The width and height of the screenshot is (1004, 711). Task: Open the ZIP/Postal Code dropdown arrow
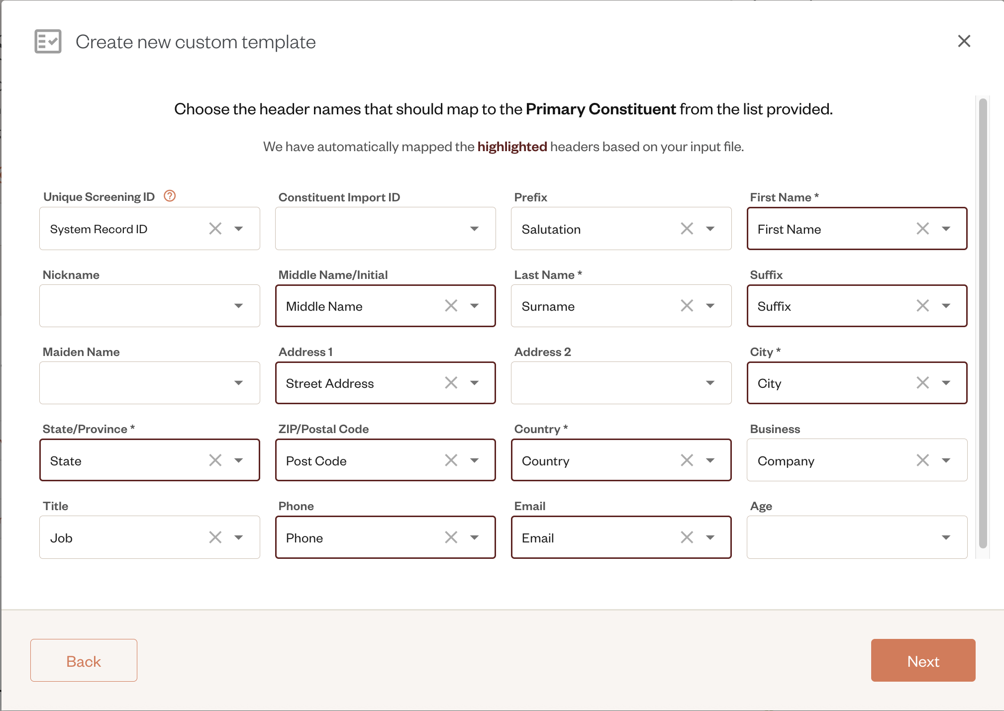pyautogui.click(x=475, y=460)
